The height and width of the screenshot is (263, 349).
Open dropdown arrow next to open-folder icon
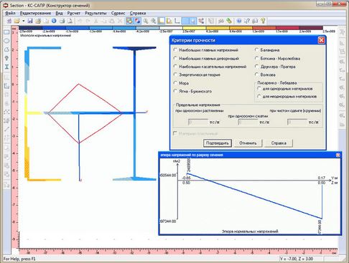24,21
